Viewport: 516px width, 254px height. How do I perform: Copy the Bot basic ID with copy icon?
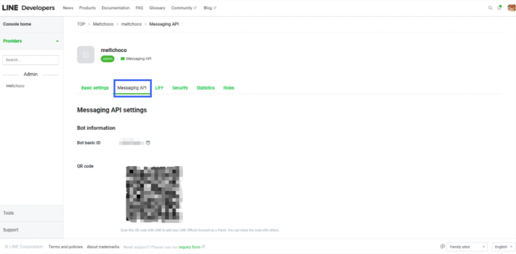(x=148, y=143)
